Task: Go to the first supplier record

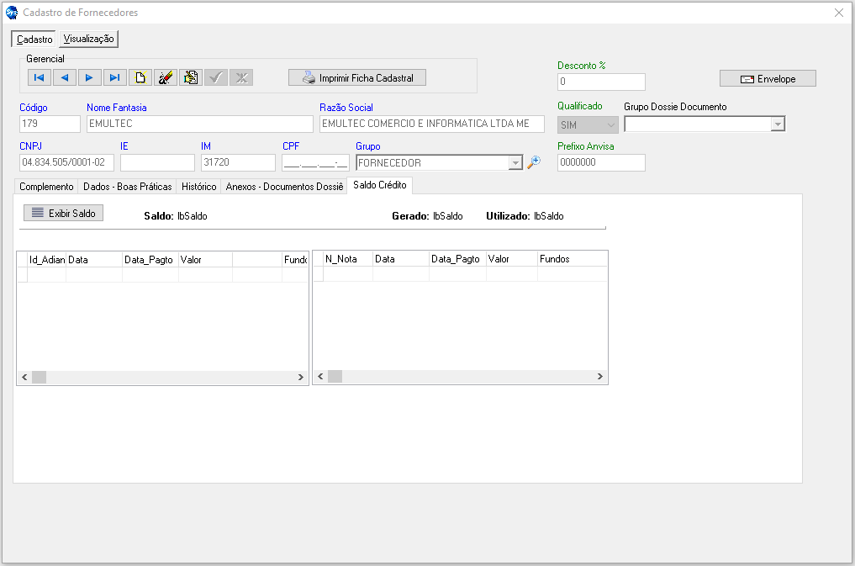Action: click(40, 77)
